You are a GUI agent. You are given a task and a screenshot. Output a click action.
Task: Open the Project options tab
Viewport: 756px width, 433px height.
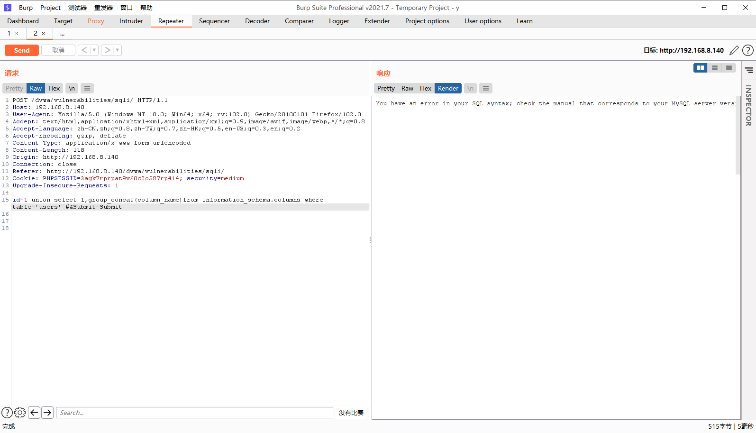427,21
